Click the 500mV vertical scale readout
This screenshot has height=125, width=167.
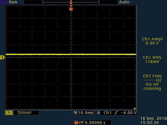(x=25, y=113)
